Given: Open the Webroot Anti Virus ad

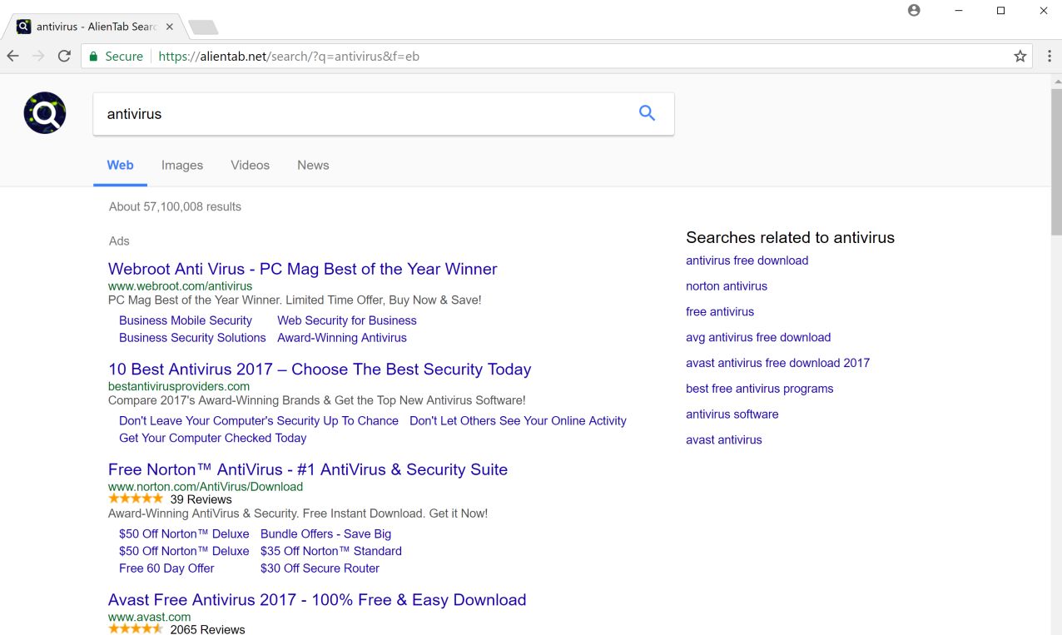Looking at the screenshot, I should [301, 269].
